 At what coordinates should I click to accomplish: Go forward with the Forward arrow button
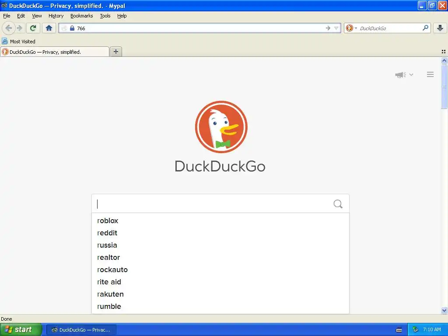19,28
